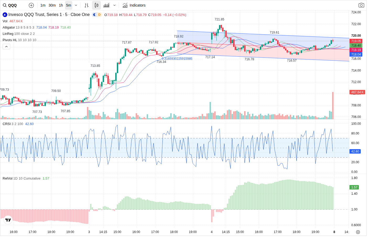372x249 pixels.
Task: Expand the chart style dropdown chevron
Action: tap(114, 5)
